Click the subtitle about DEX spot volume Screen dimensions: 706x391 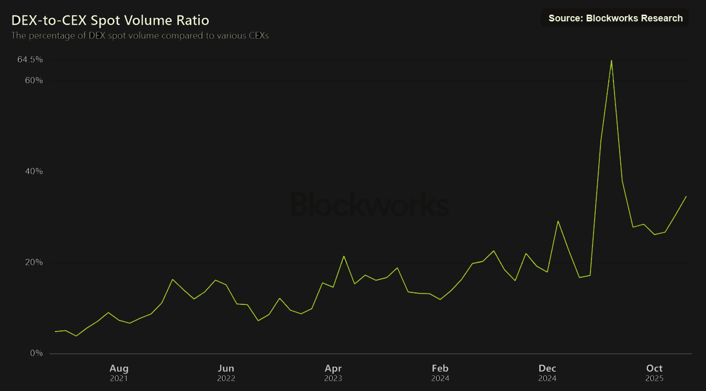pyautogui.click(x=140, y=35)
